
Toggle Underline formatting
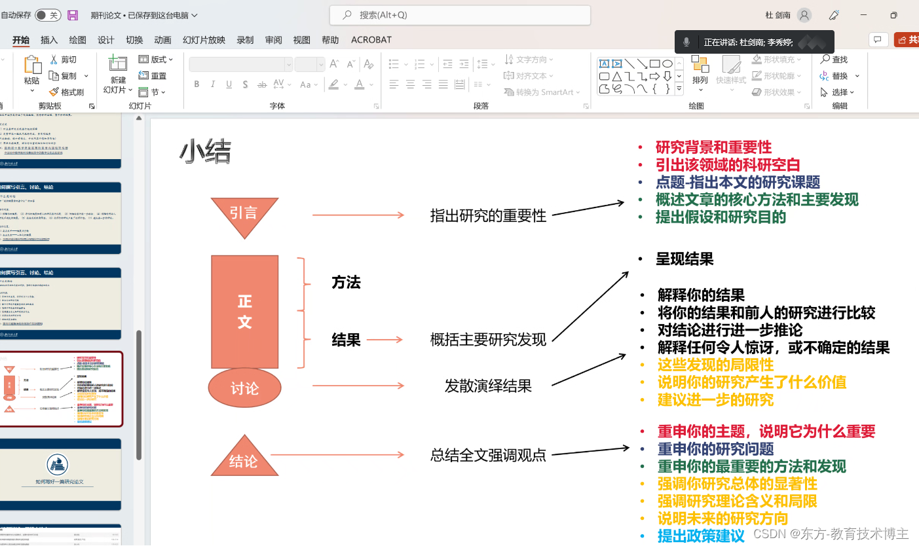pos(229,84)
